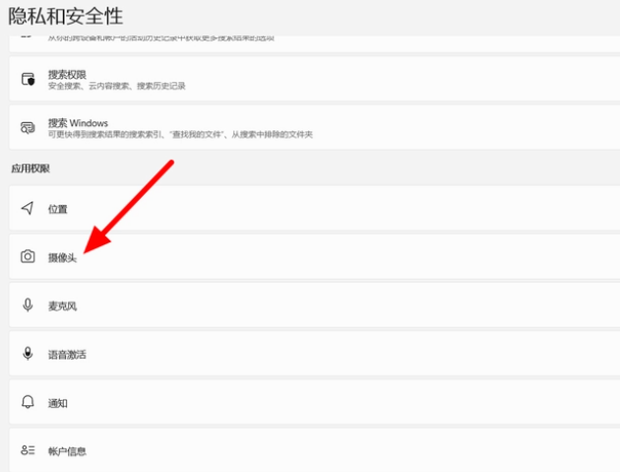Click the Notifications (通知) bell icon
This screenshot has height=472, width=620.
point(29,403)
